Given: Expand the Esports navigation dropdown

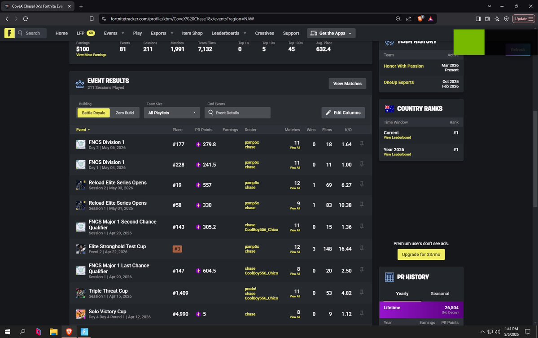Looking at the screenshot, I should (162, 33).
